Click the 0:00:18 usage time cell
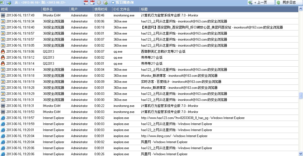 click(99, 27)
